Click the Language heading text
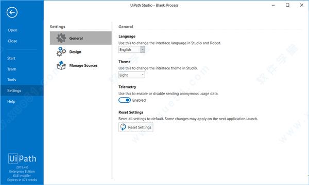This screenshot has height=185, width=309. 127,36
